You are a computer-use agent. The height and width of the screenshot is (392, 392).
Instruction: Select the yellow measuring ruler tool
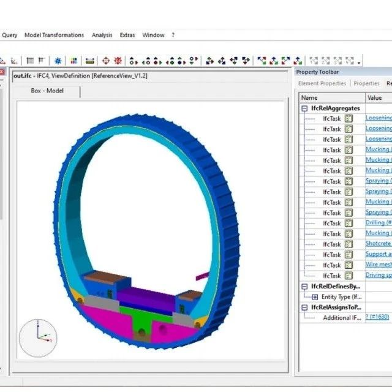point(90,61)
